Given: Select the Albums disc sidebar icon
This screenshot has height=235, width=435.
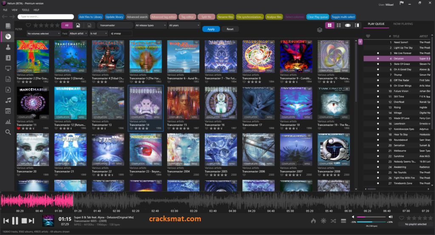Looking at the screenshot, I should (8, 36).
